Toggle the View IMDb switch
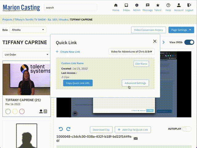Screen dimensions: 197x148 tap(189, 42)
